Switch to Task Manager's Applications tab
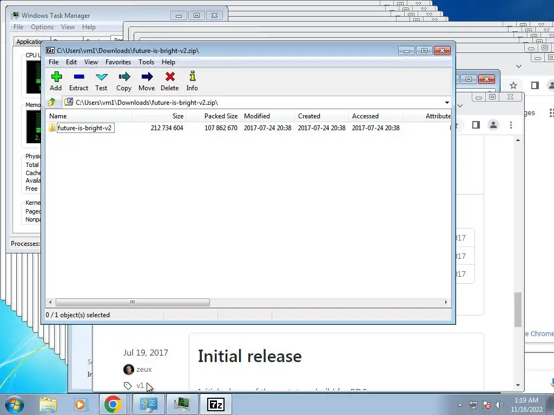554x415 pixels. (x=28, y=41)
